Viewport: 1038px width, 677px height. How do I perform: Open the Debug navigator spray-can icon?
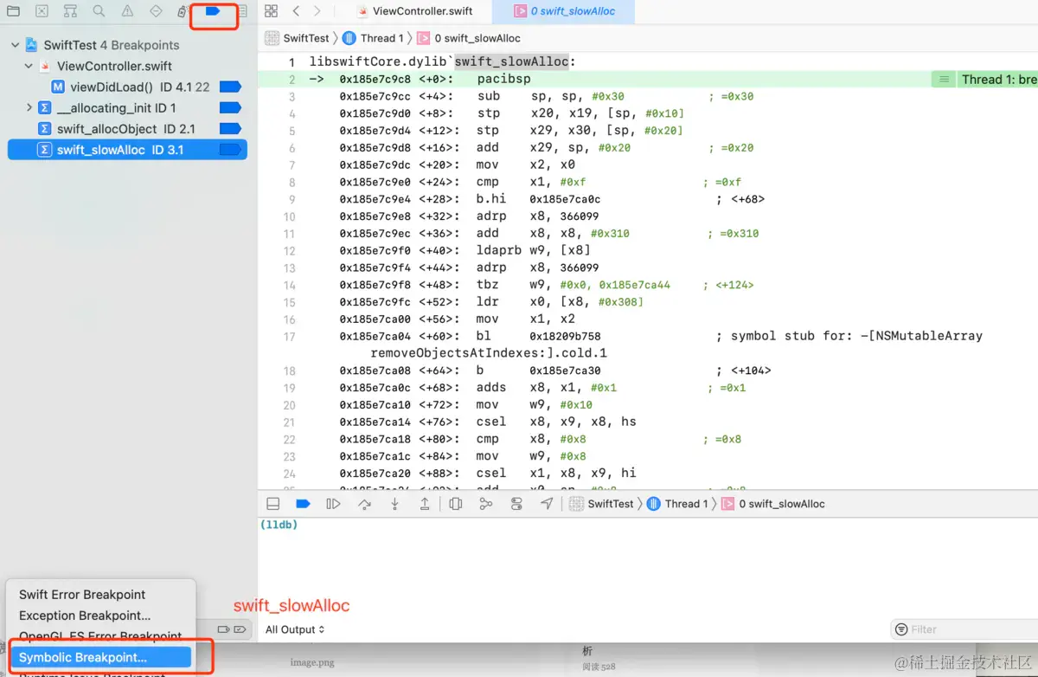pyautogui.click(x=183, y=11)
